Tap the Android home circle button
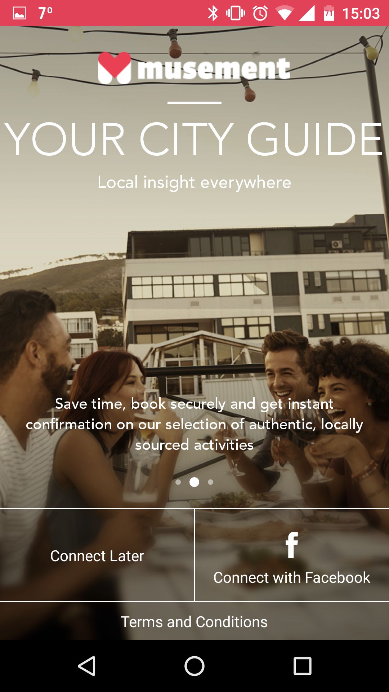Viewport: 389px width, 692px height. tap(194, 666)
